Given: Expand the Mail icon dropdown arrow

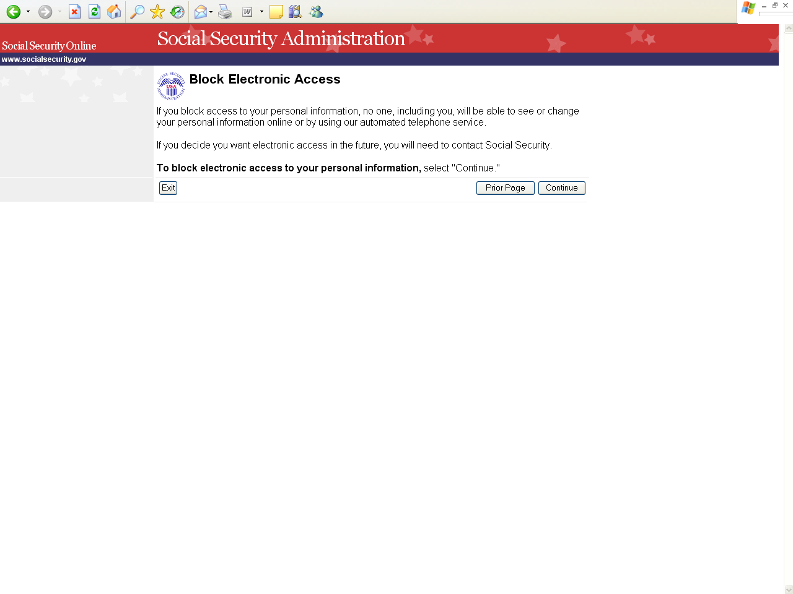Looking at the screenshot, I should [211, 12].
